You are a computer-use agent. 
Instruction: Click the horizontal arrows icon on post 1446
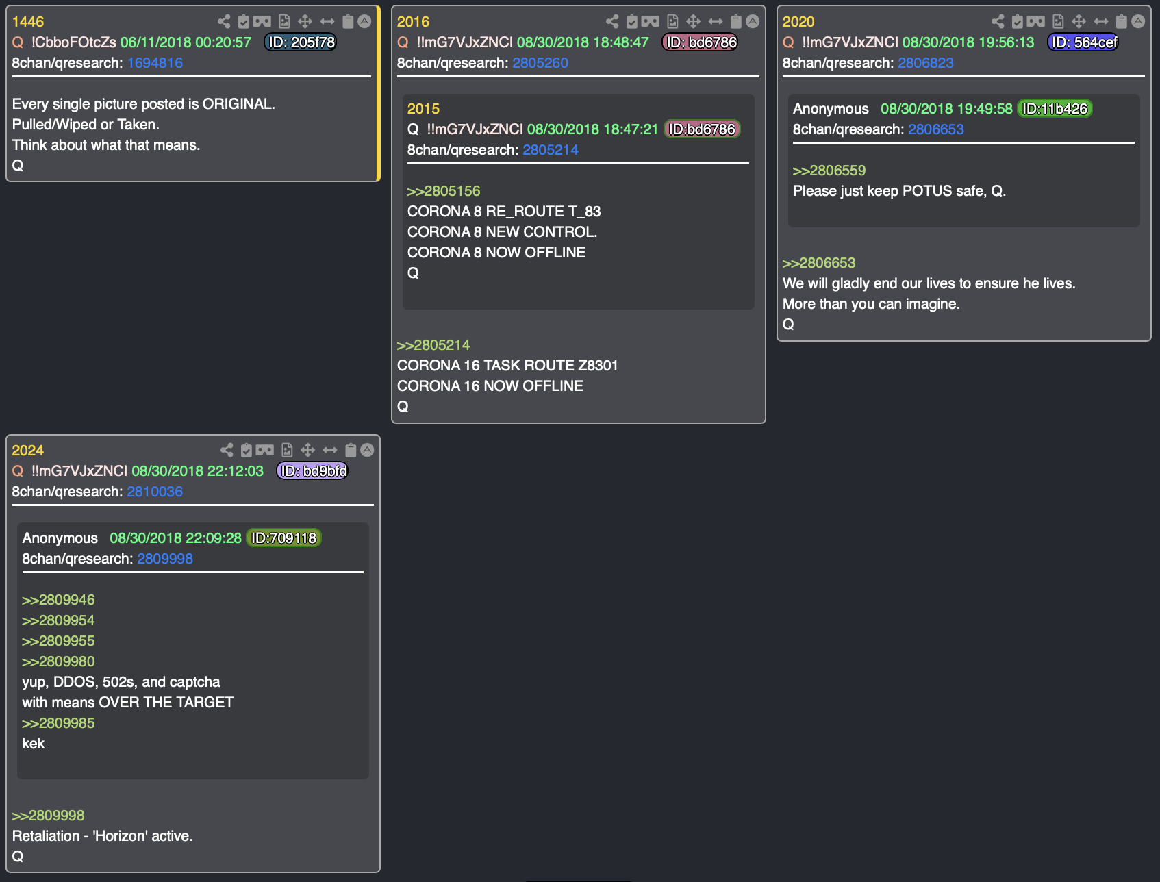tap(327, 21)
